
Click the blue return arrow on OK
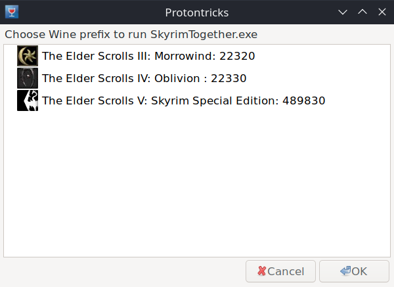click(x=345, y=271)
